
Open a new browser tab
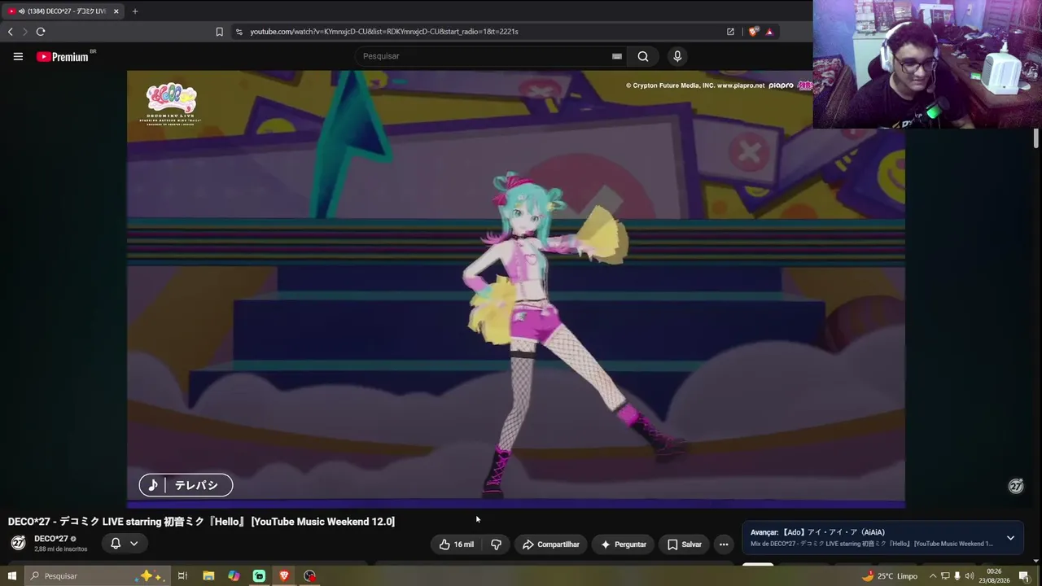coord(135,11)
